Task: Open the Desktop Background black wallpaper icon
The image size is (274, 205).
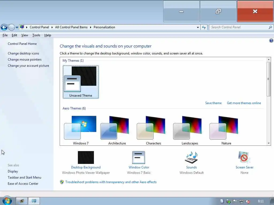Action: tap(86, 157)
